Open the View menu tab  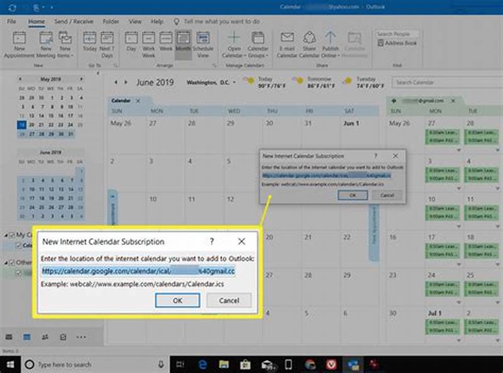pyautogui.click(x=135, y=21)
